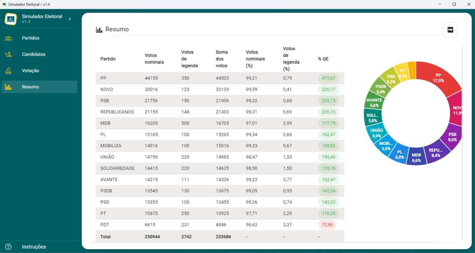
Task: Click the Partidos people icon
Action: coord(8,38)
